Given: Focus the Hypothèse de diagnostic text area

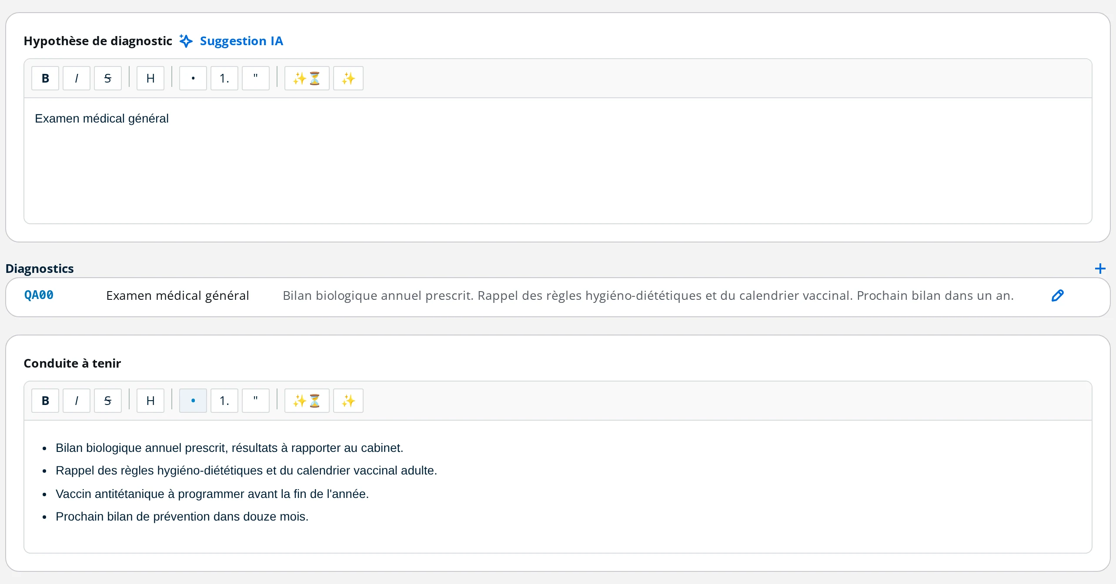Looking at the screenshot, I should pos(558,161).
